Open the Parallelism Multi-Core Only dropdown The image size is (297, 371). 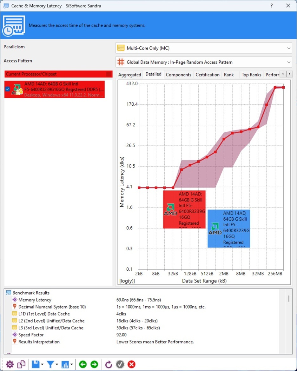pos(204,48)
